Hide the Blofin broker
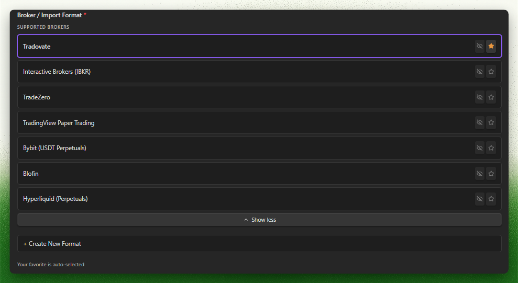This screenshot has height=283, width=518. (x=480, y=174)
